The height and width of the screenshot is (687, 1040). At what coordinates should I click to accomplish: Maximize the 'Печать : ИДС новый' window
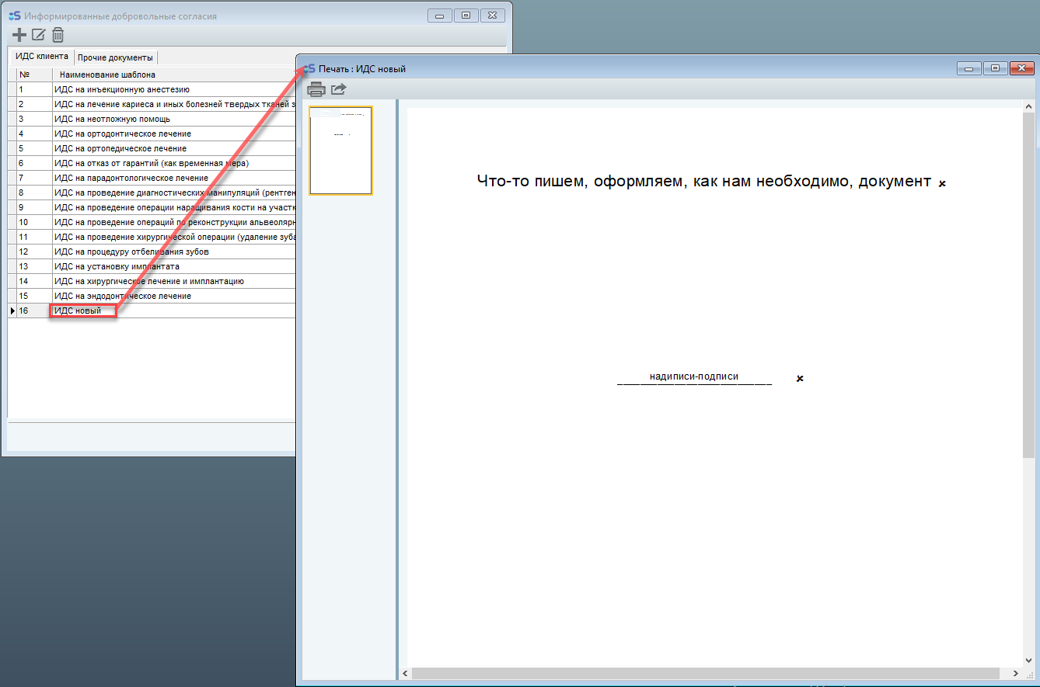tap(994, 68)
